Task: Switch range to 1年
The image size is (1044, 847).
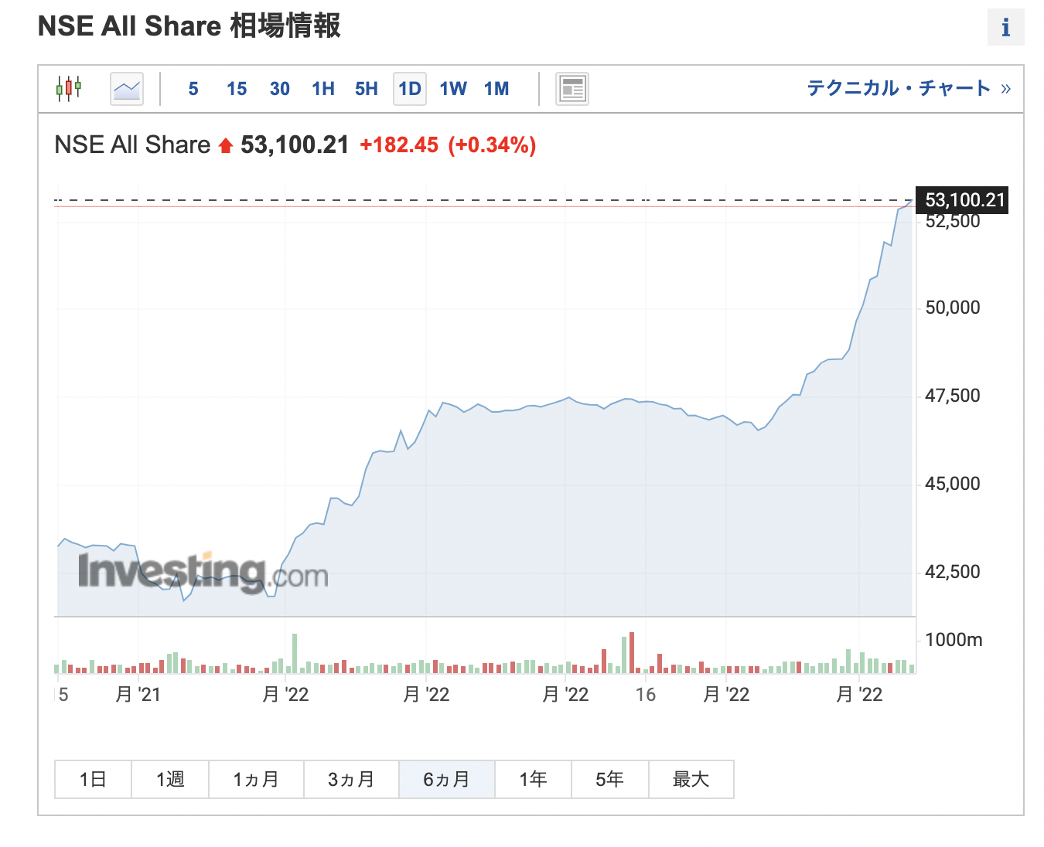Action: [533, 779]
